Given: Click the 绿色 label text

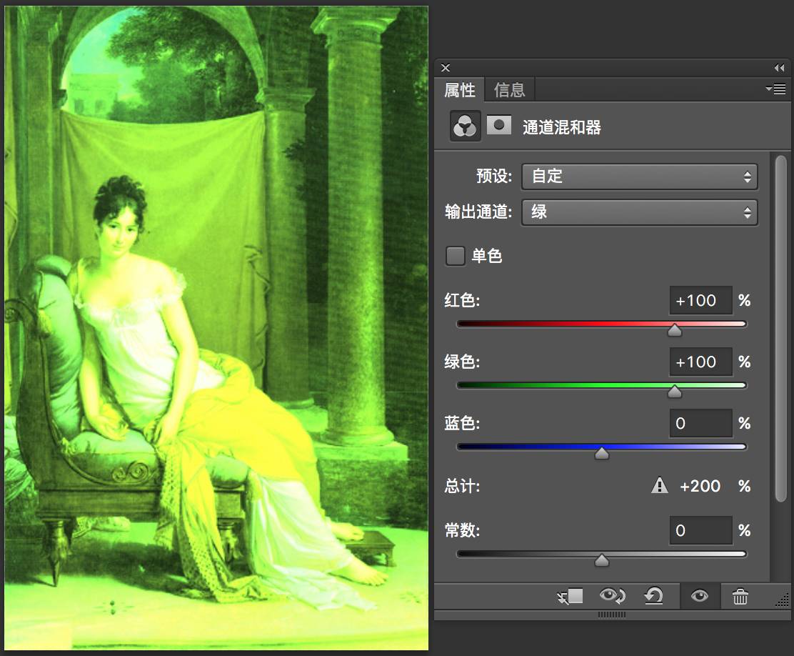Looking at the screenshot, I should coord(462,362).
